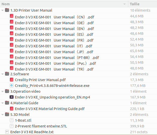
Task: Click text file icon of ReadMe.txt
Action: [7, 132]
